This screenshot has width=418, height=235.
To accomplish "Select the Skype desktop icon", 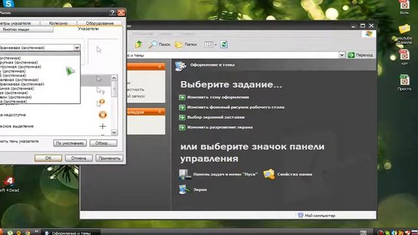I will point(8,3).
